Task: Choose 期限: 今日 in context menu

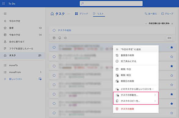Action: (136, 69)
